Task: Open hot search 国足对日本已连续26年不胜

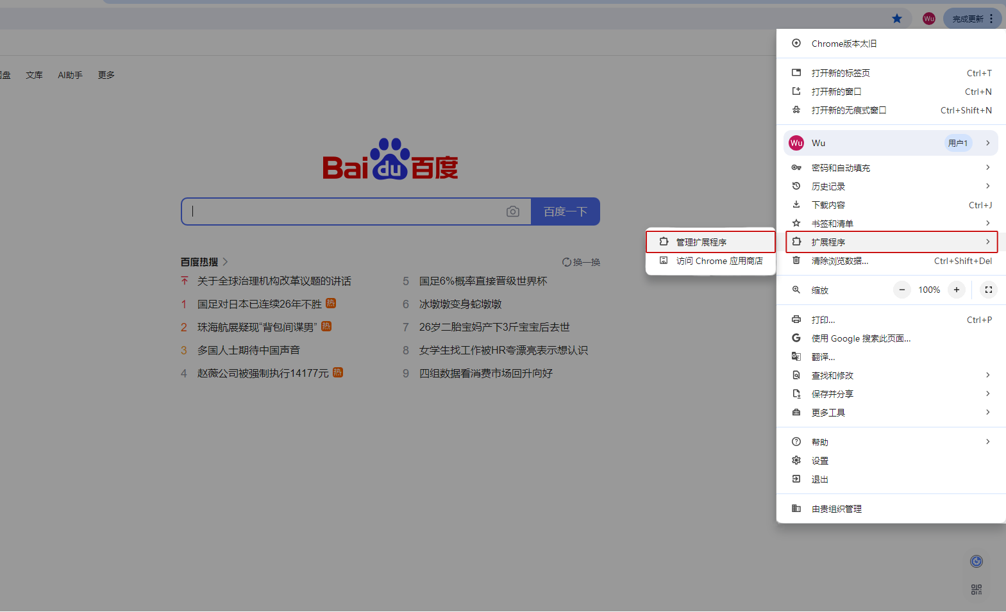Action: [x=260, y=304]
